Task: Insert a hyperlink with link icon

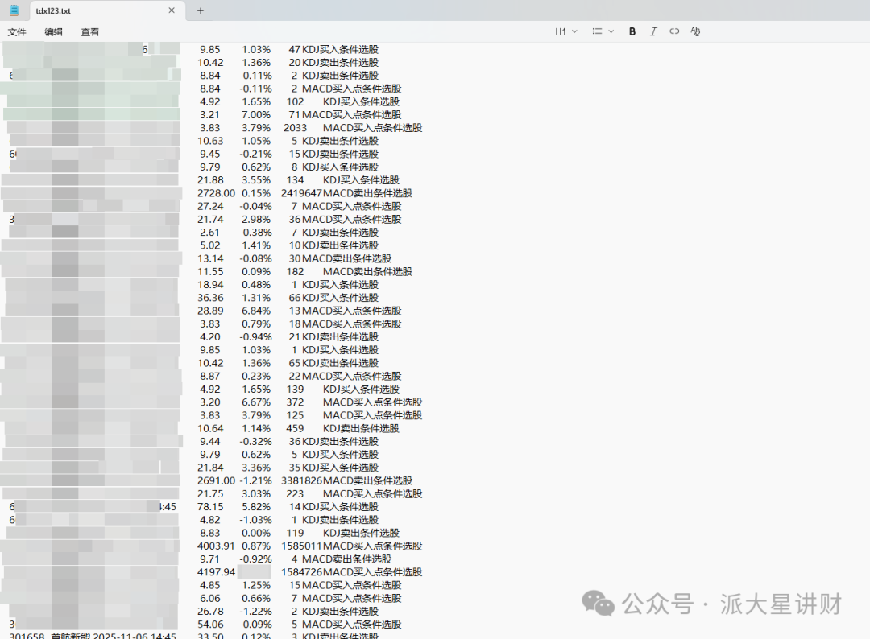Action: coord(674,31)
